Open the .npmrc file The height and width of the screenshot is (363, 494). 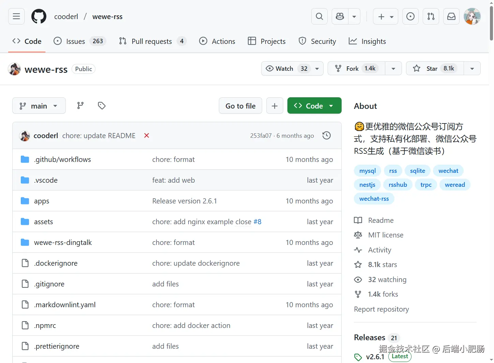coord(45,326)
